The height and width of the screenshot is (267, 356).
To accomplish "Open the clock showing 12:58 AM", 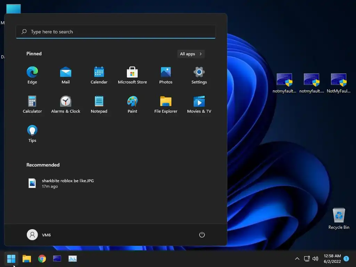I will click(x=332, y=258).
